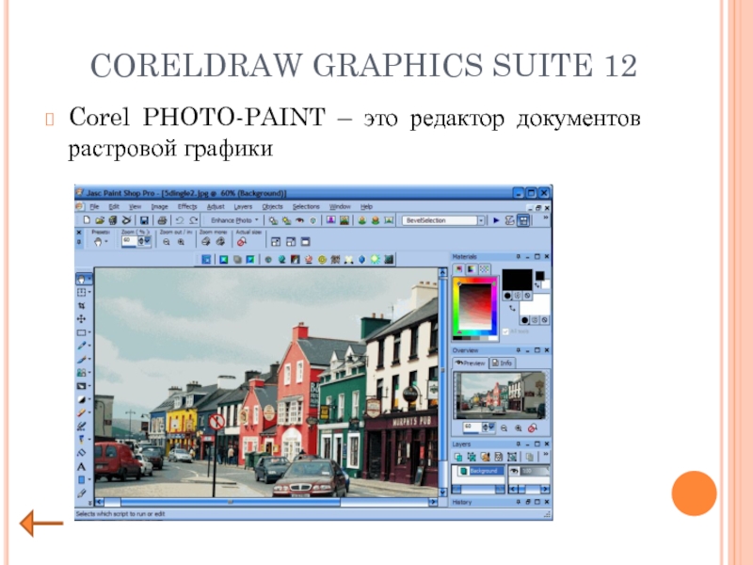Image resolution: width=753 pixels, height=565 pixels.
Task: Expand the Selection tool flyout arrow
Action: coord(89,292)
